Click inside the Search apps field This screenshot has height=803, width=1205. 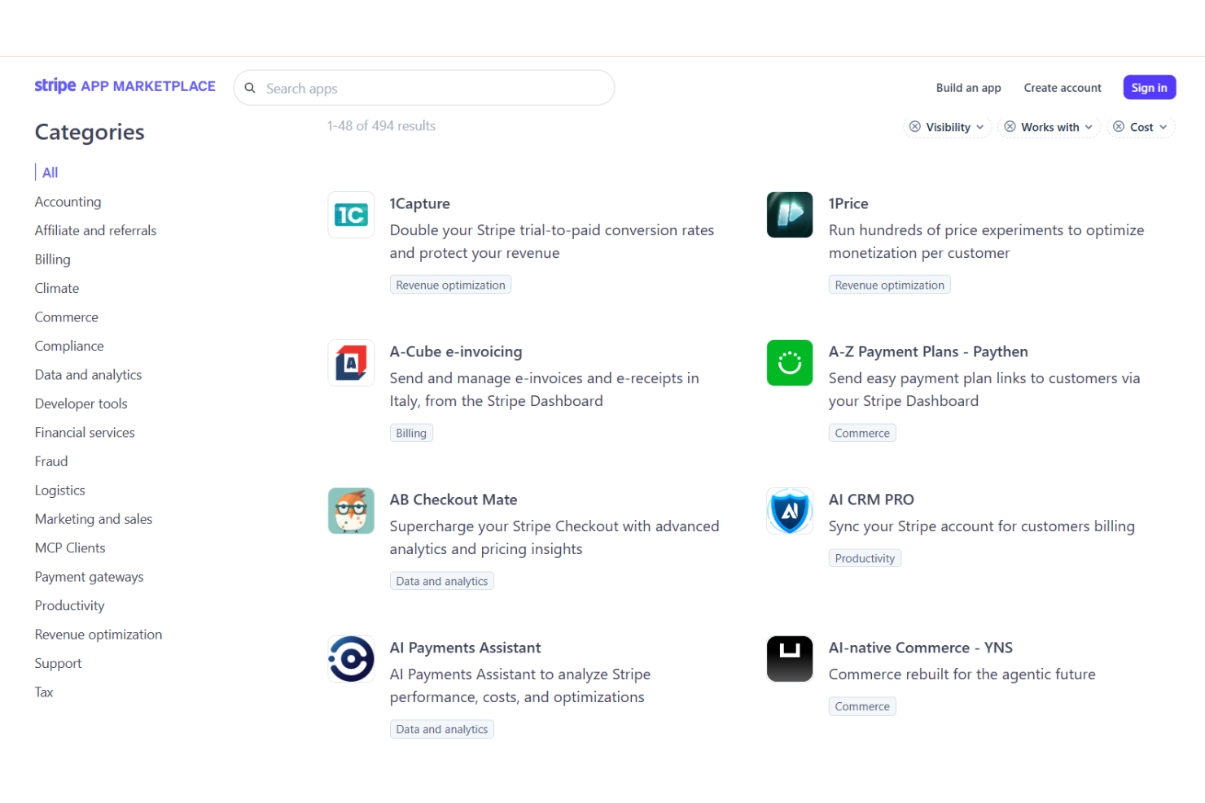423,88
